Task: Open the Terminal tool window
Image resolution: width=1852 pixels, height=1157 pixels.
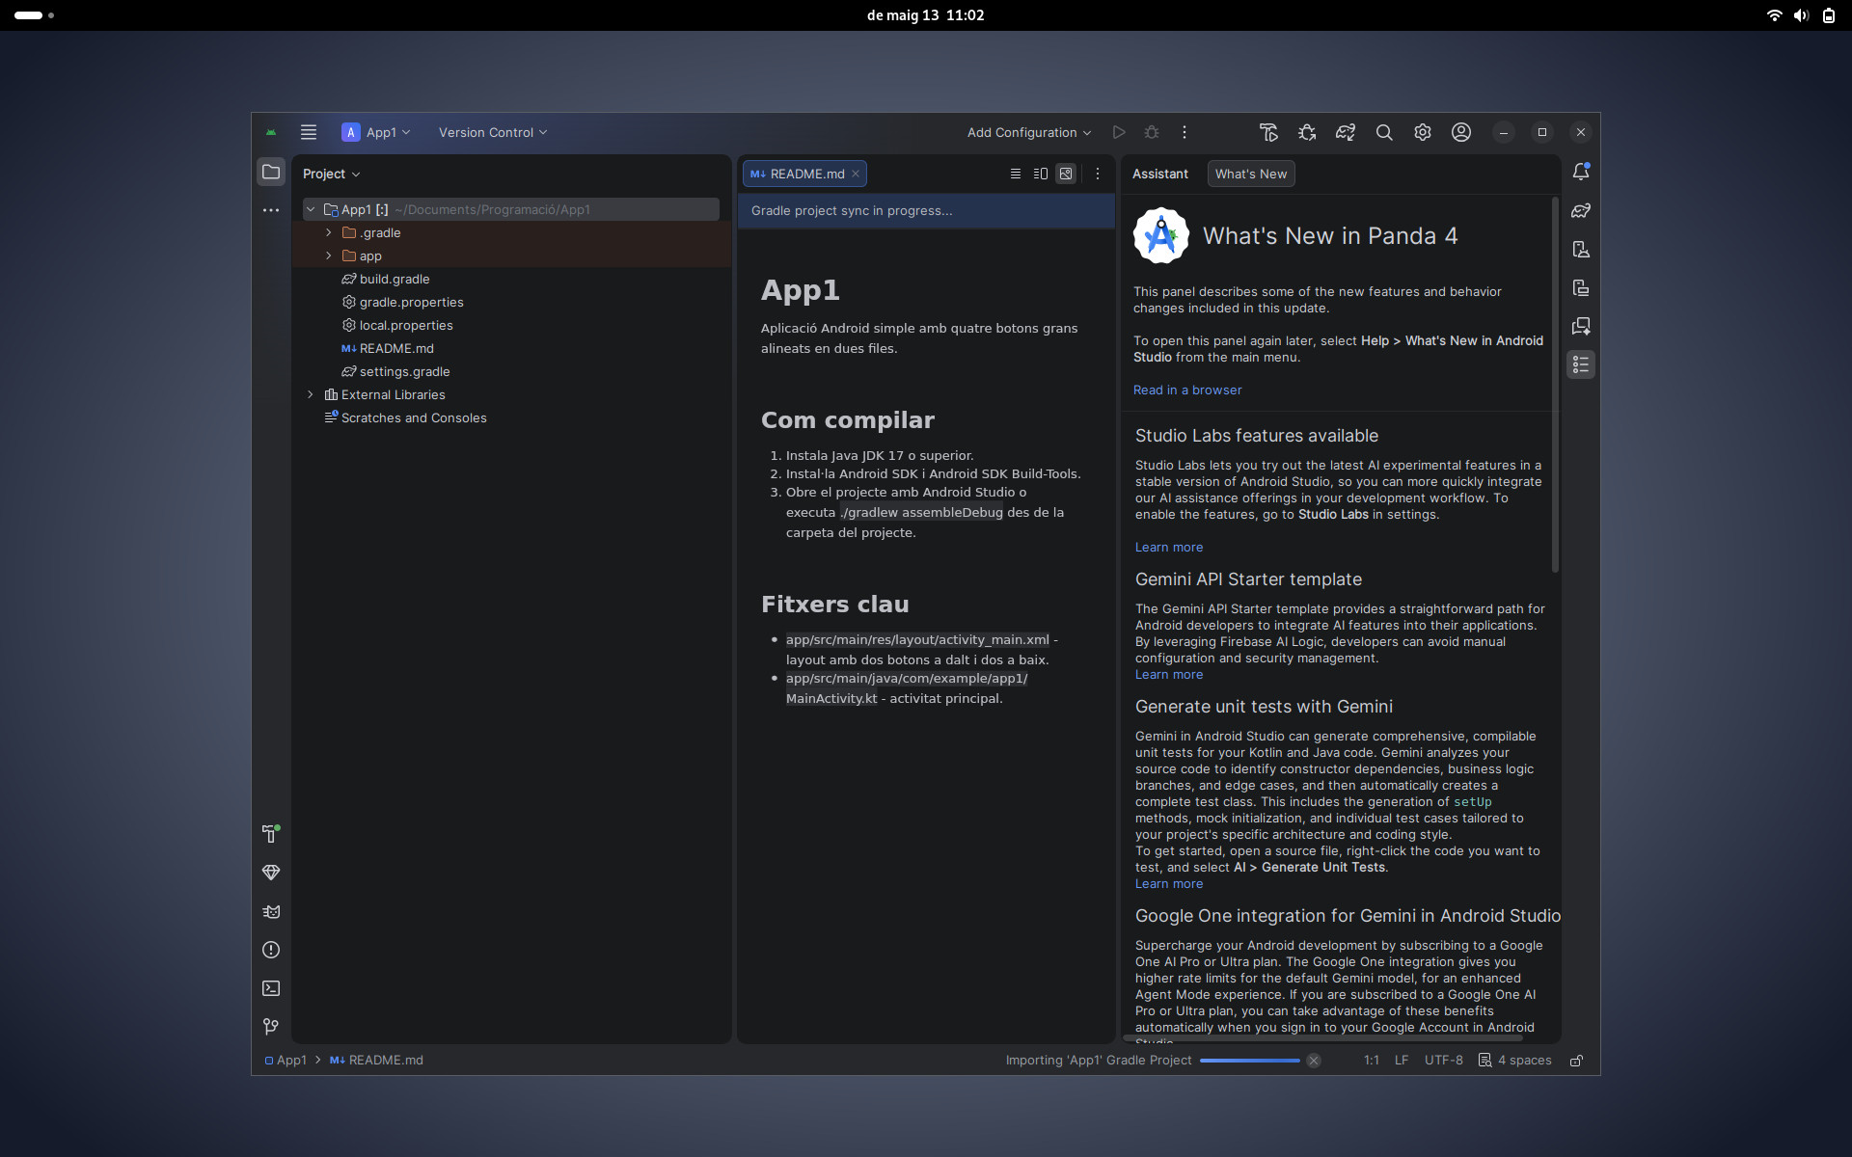Action: 271,988
